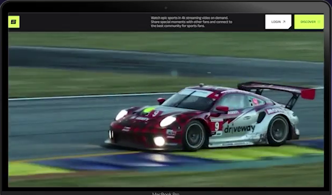Click the green sticker on the hood
Viewport: 332px width, 195px height.
coord(148,111)
